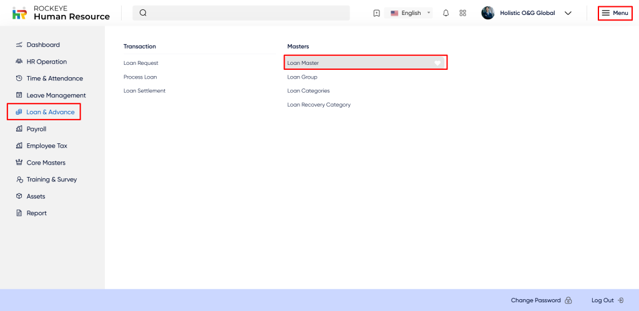This screenshot has width=639, height=311.
Task: Toggle favorite heart on Loan Master
Action: click(x=437, y=63)
